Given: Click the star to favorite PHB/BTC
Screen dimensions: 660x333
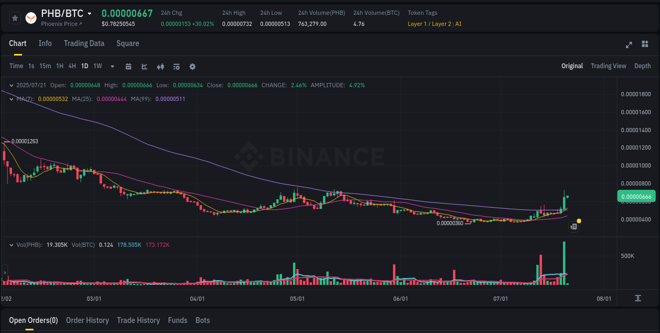Looking at the screenshot, I should 15,17.
